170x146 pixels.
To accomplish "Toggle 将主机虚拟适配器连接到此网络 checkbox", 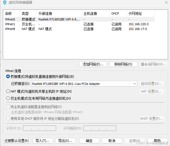I will click(x=8, y=107).
